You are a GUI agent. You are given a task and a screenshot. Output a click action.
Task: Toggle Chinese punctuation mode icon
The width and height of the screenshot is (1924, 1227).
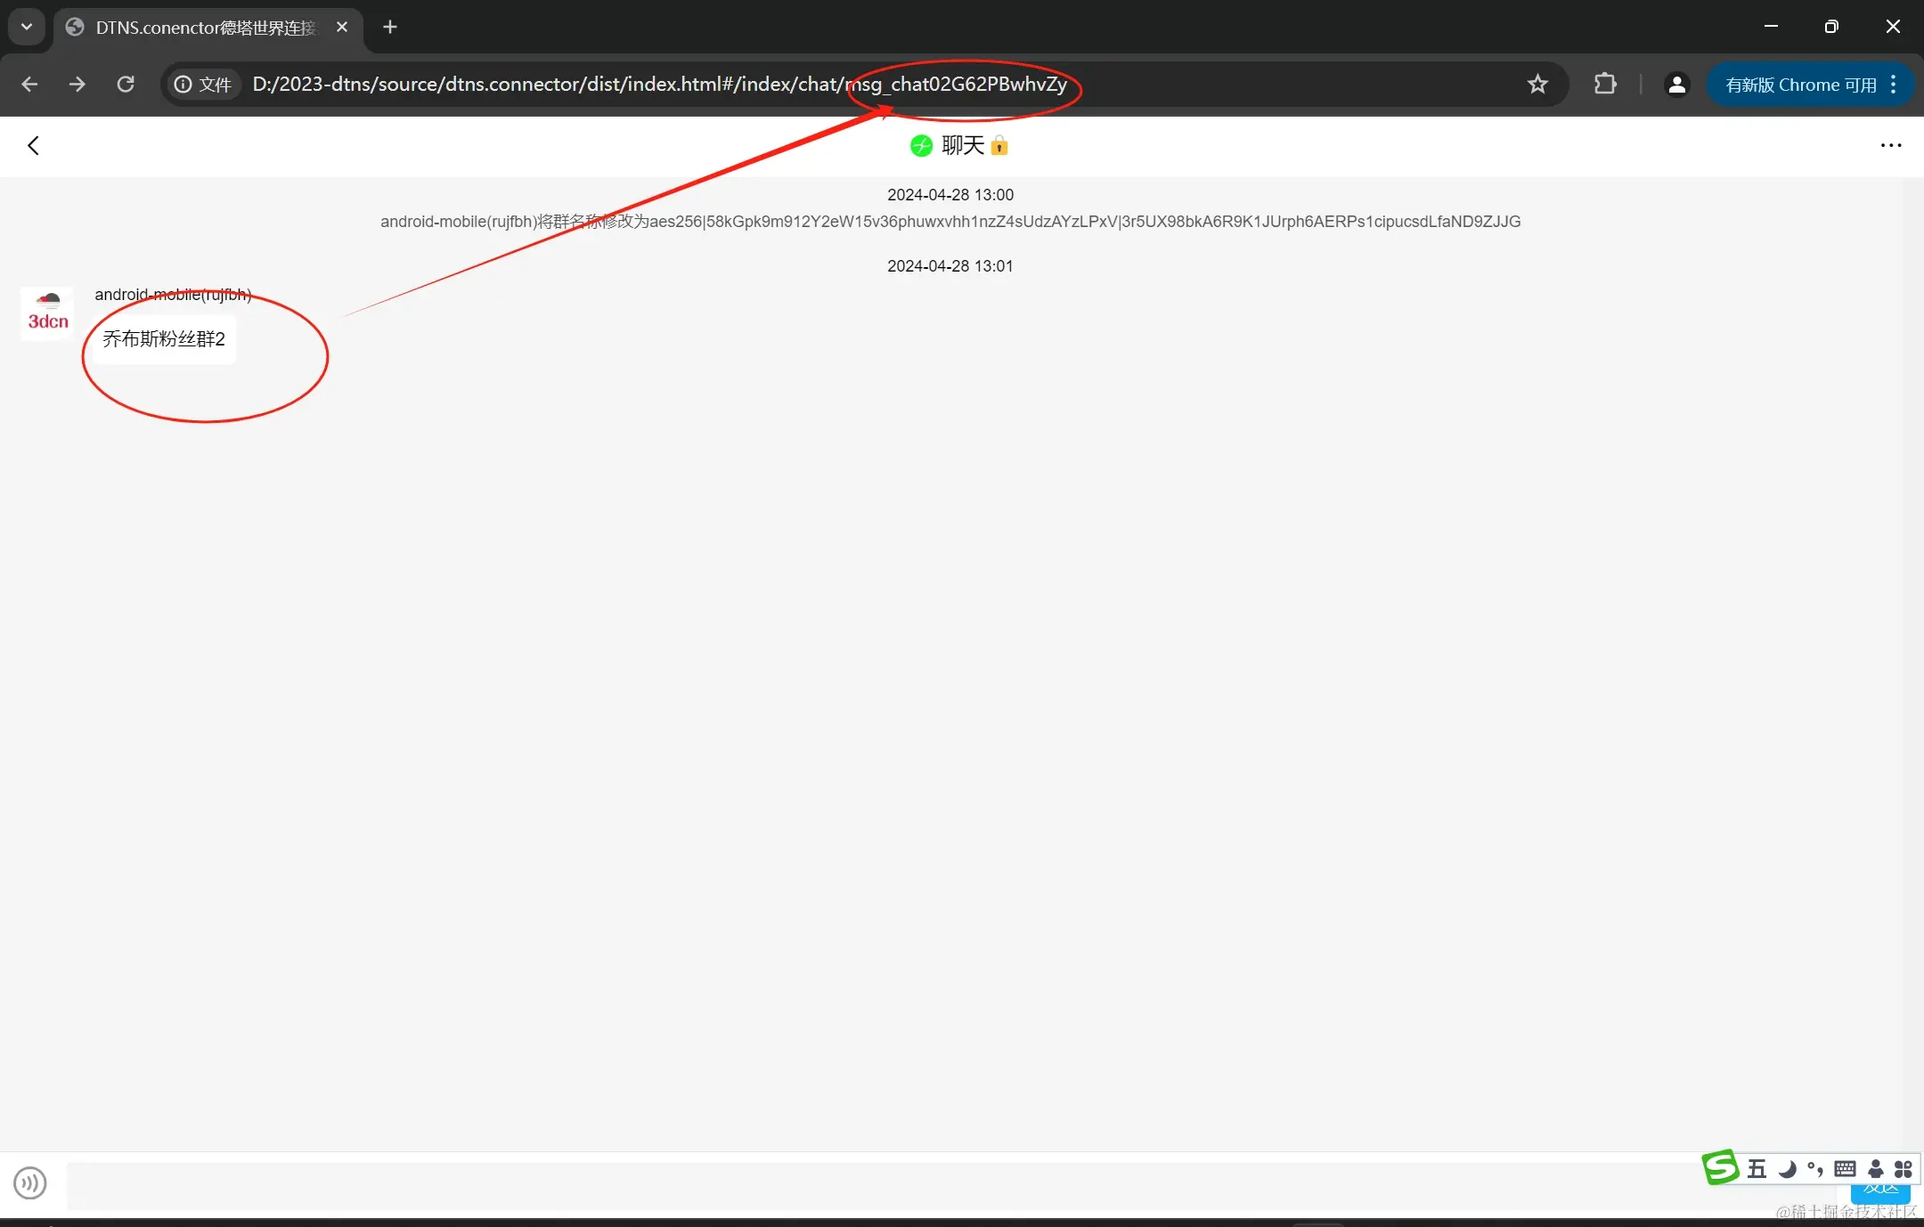(1814, 1169)
